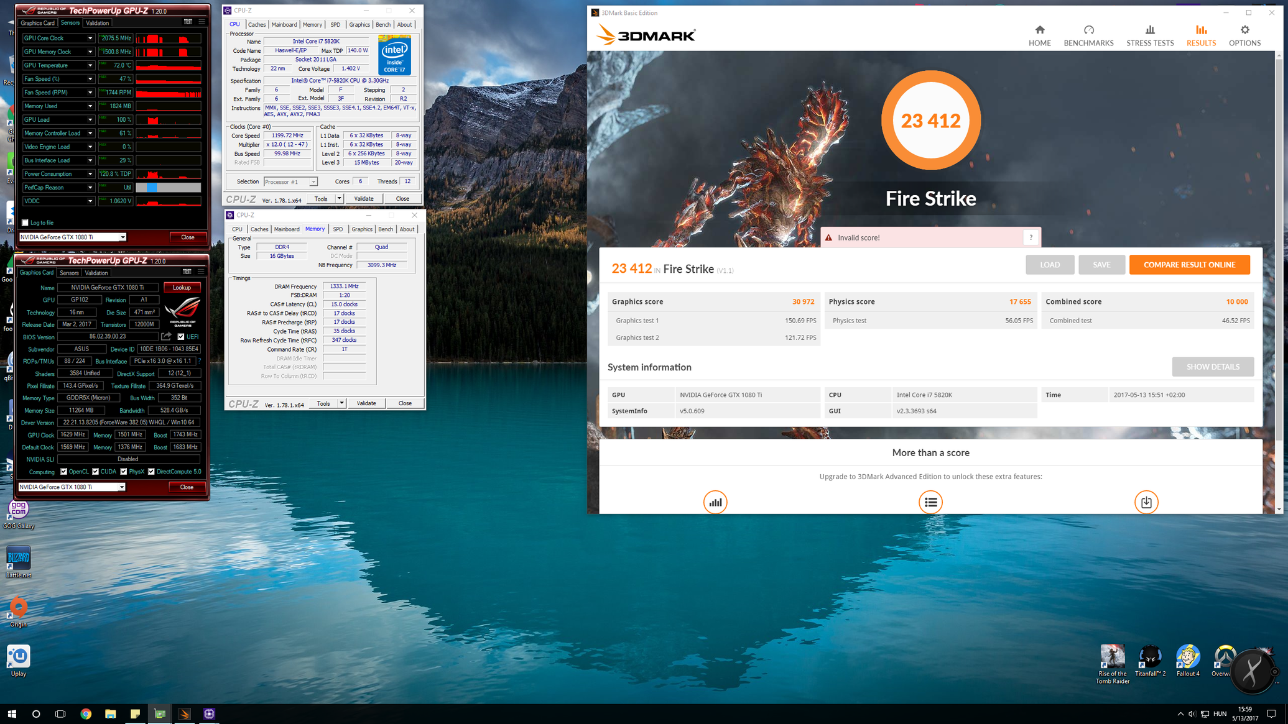The image size is (1288, 724).
Task: Click the invalid score help question mark
Action: point(1031,237)
